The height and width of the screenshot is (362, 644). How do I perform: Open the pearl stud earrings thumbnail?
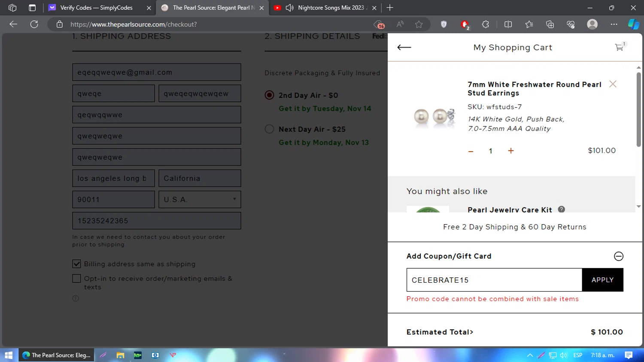coord(434,117)
